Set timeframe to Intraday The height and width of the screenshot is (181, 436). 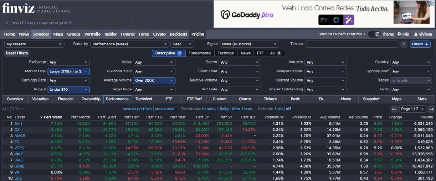coord(209,109)
